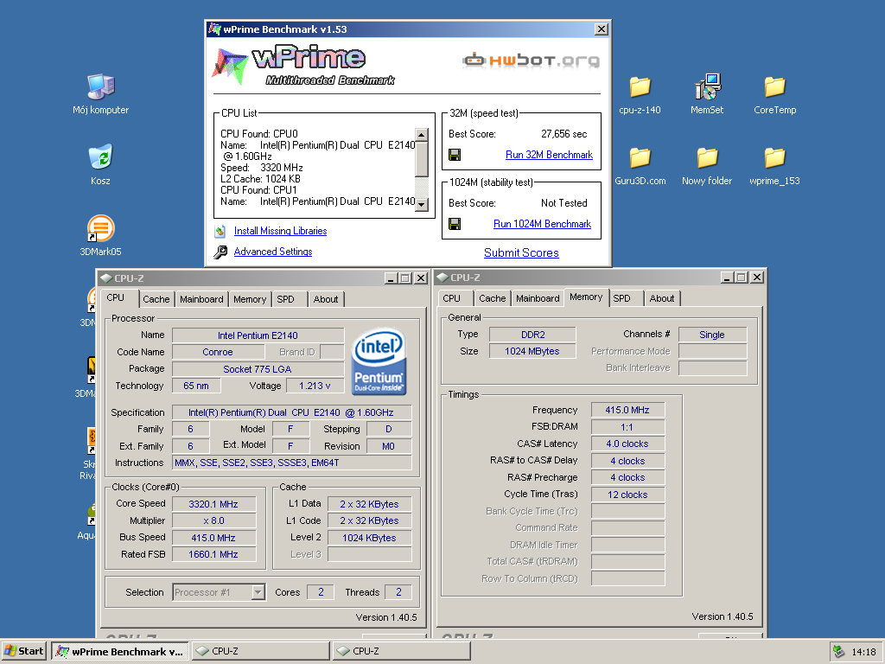Click the Instructions field with MMX, SSE
885x664 pixels.
[292, 463]
